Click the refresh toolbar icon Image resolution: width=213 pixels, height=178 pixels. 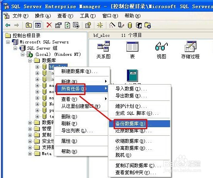pyautogui.click(x=68, y=25)
